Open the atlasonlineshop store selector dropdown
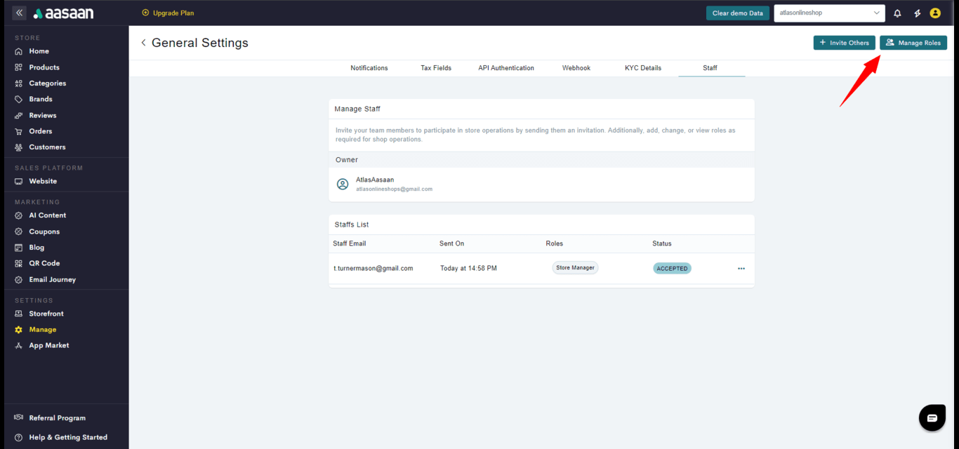The image size is (959, 449). [829, 13]
